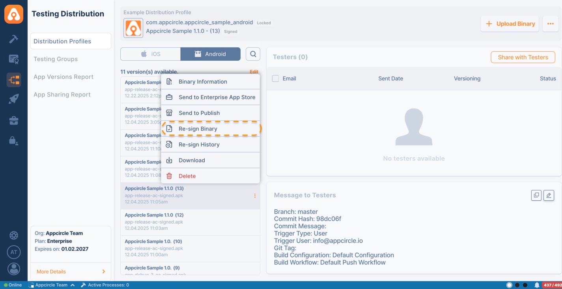Image resolution: width=562 pixels, height=289 pixels.
Task: Collapse the Appcircle Team status bar selector
Action: [x=73, y=285]
